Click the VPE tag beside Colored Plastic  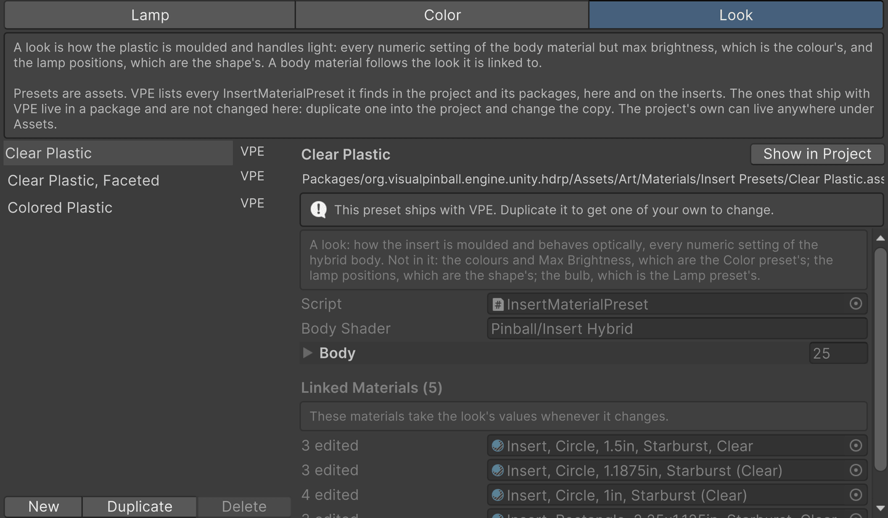[252, 203]
